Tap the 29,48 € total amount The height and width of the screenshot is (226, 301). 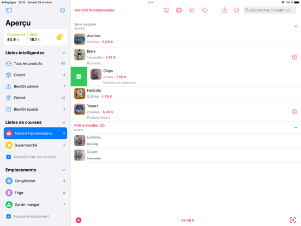click(188, 220)
